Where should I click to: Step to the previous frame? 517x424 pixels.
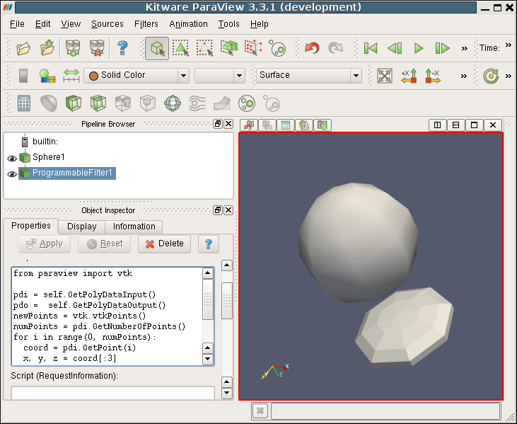(395, 48)
